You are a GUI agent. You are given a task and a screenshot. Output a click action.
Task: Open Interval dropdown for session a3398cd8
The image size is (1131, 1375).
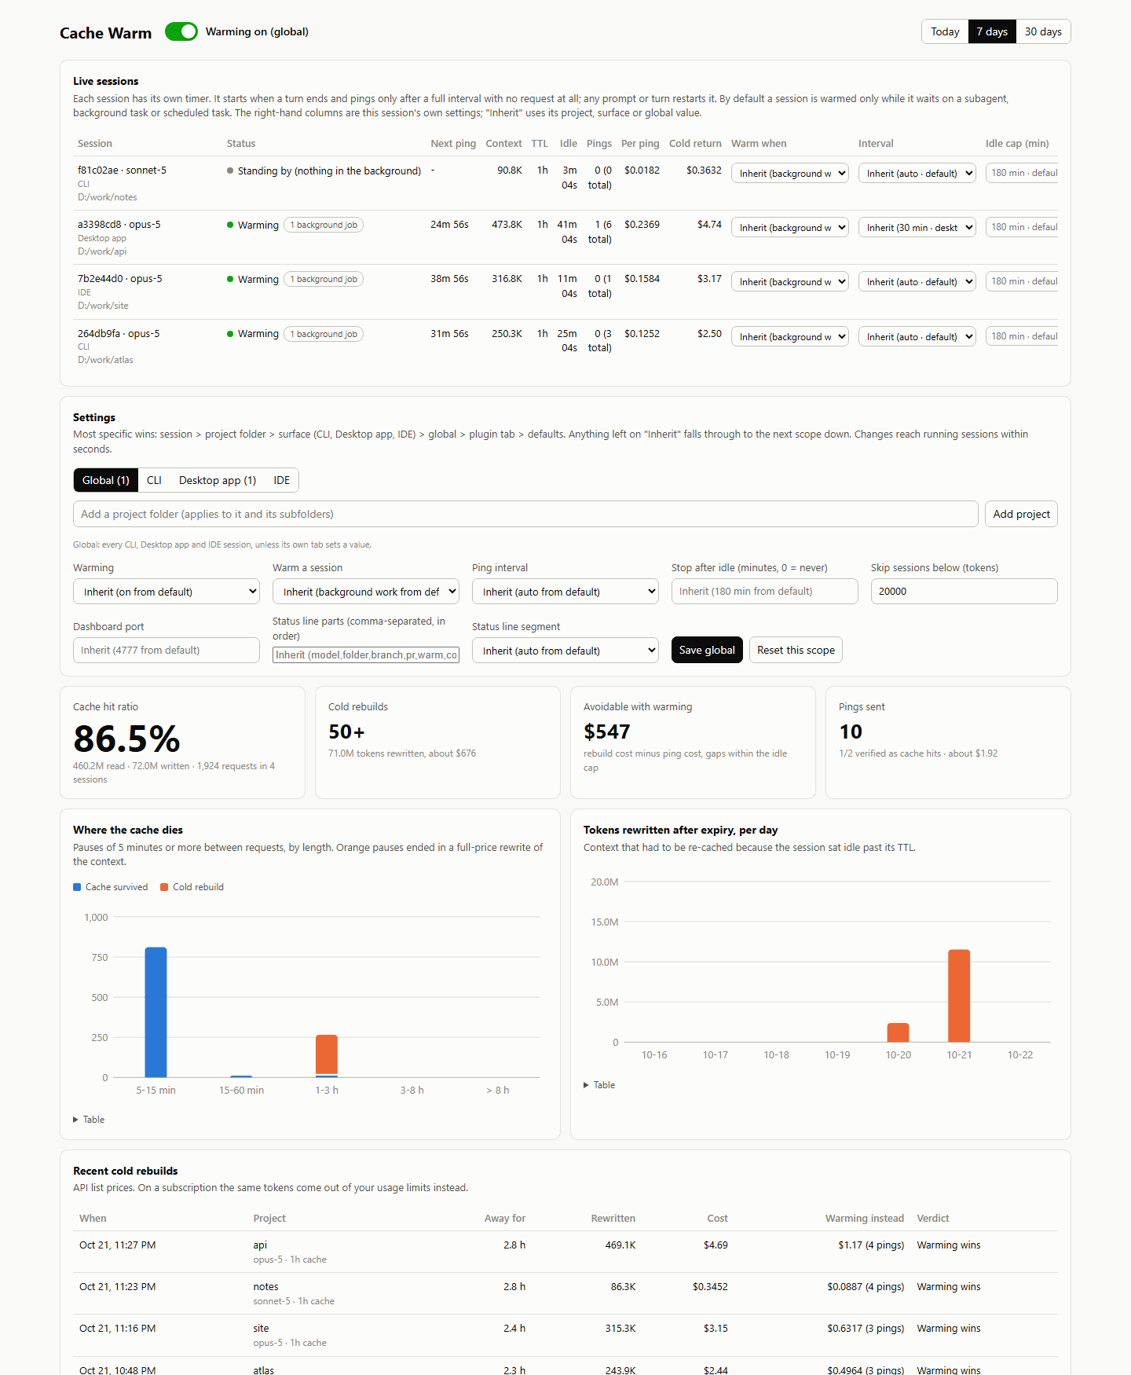pos(917,227)
